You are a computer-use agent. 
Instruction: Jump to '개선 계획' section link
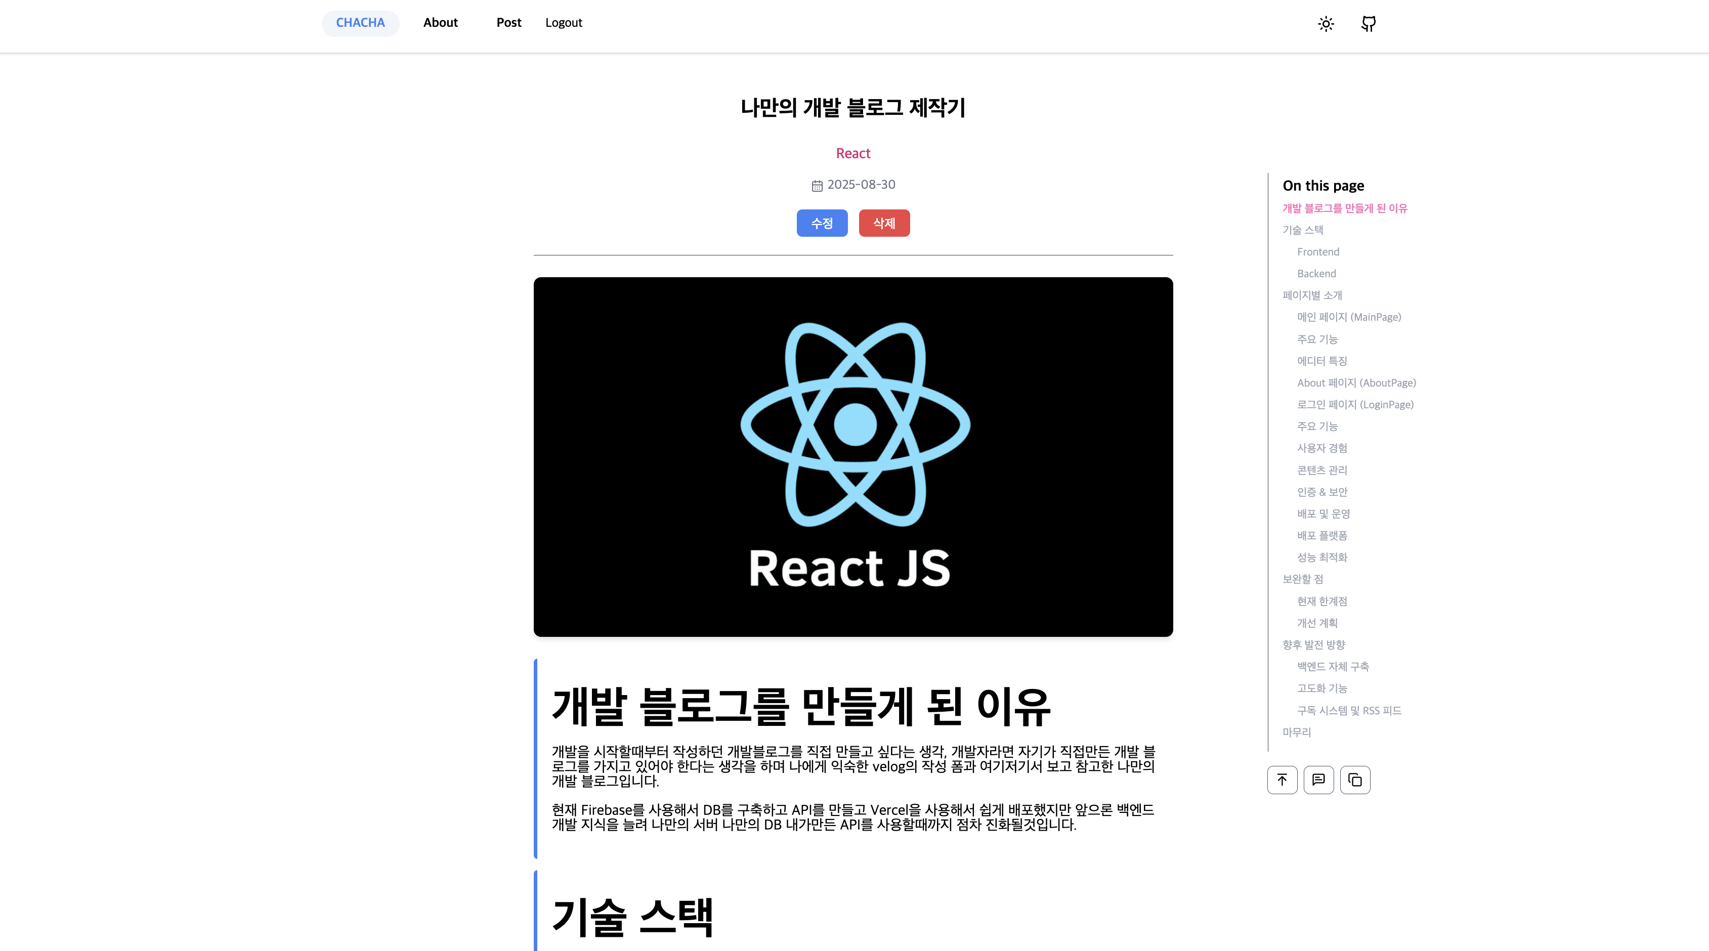pyautogui.click(x=1317, y=623)
